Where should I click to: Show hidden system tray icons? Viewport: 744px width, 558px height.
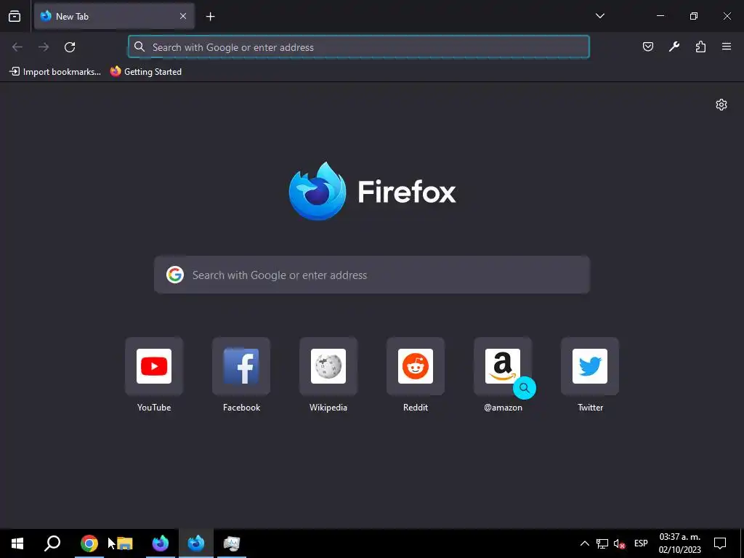coord(585,543)
